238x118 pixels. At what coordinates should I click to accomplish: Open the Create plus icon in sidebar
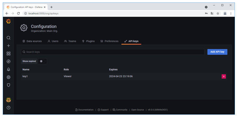[9, 46]
